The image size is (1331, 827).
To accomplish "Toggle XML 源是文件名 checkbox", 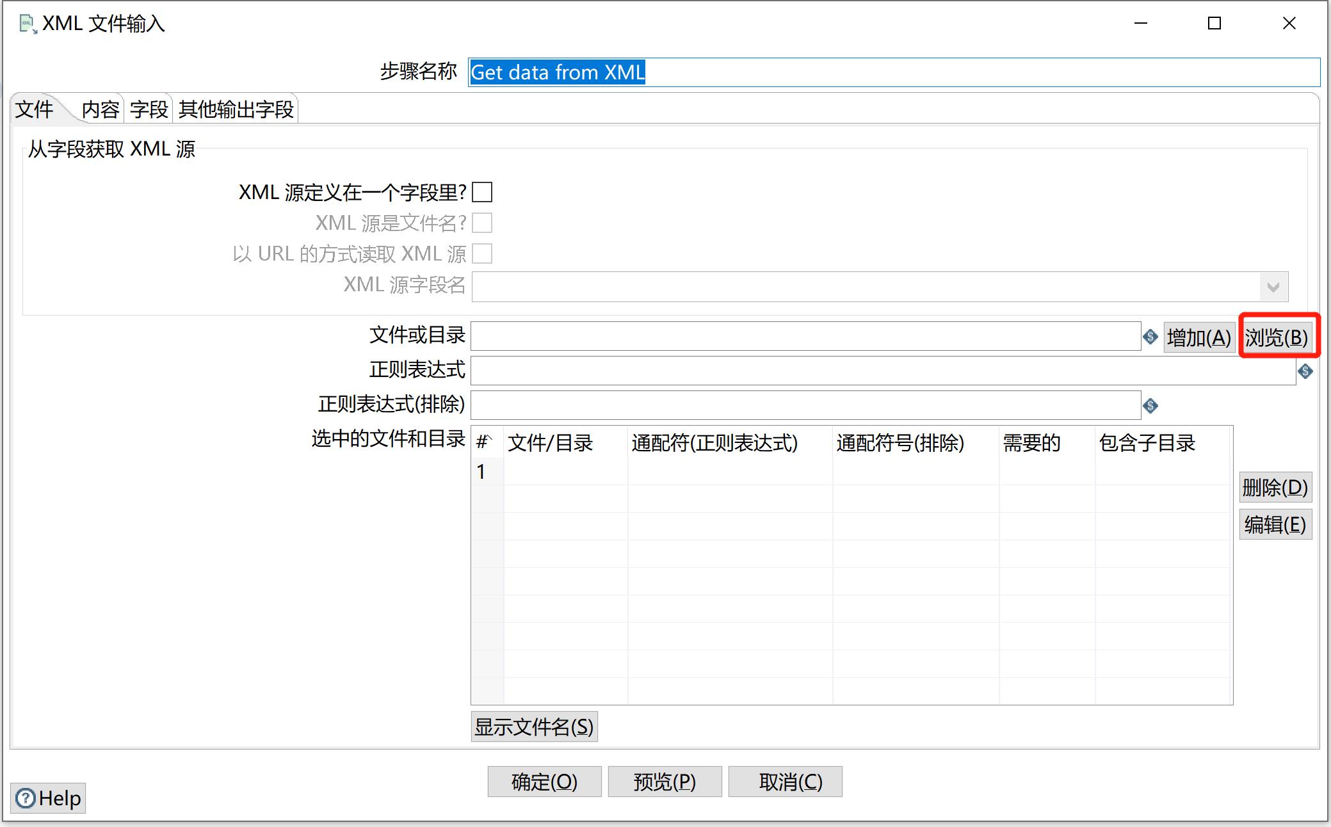I will click(x=482, y=223).
